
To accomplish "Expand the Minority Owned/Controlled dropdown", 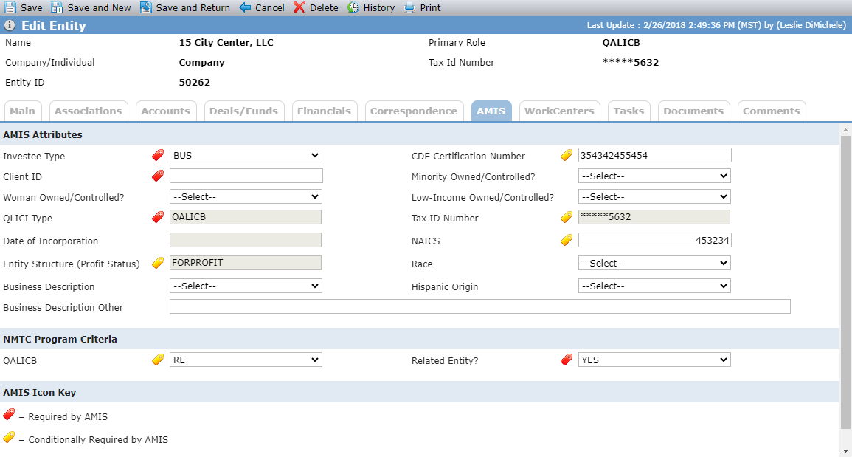I will pyautogui.click(x=654, y=176).
